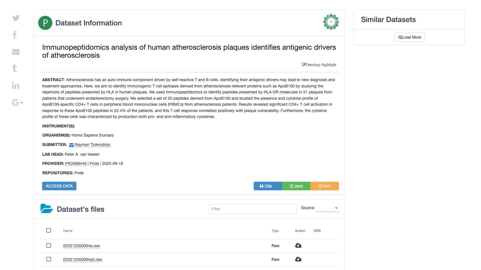Download E20212000094a.raw via cloud icon
The width and height of the screenshot is (481, 270).
pyautogui.click(x=298, y=246)
